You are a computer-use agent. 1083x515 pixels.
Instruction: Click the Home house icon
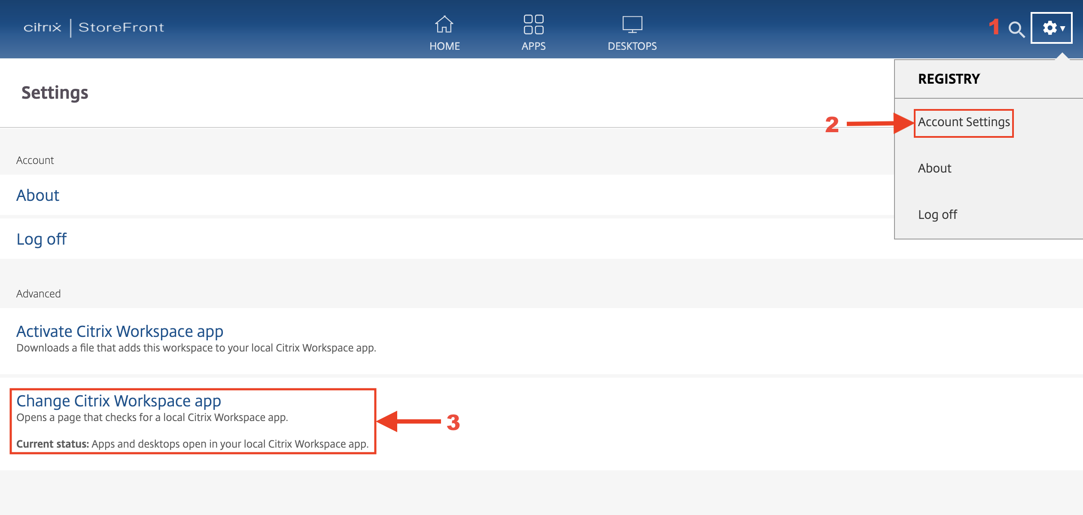pyautogui.click(x=444, y=24)
